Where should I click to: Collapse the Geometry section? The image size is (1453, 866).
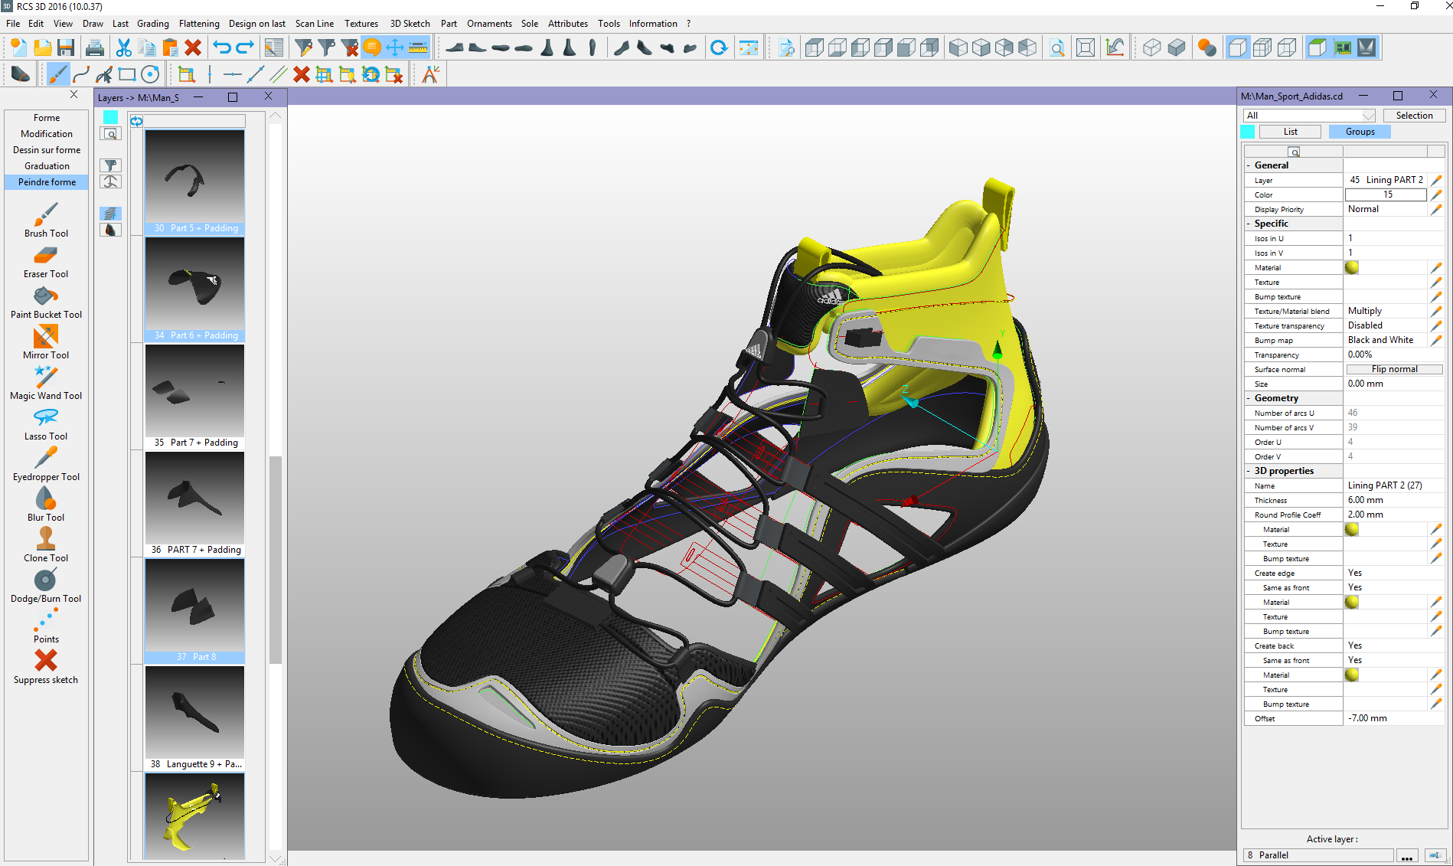tap(1249, 398)
